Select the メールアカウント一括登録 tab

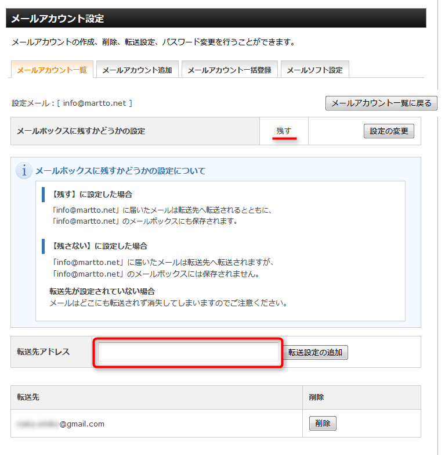(229, 70)
